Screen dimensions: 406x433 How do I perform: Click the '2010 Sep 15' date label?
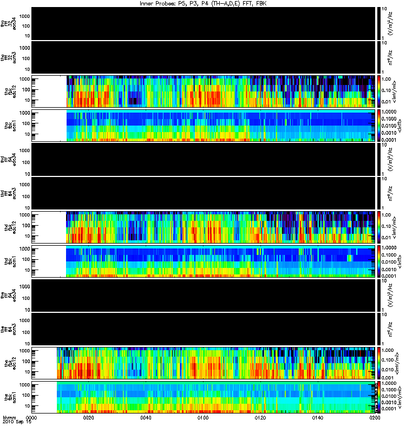pos(17,422)
